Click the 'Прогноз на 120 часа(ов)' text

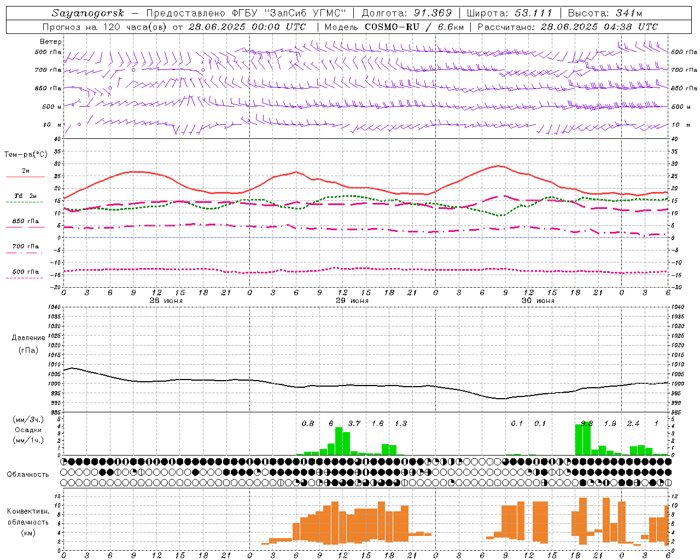105,27
